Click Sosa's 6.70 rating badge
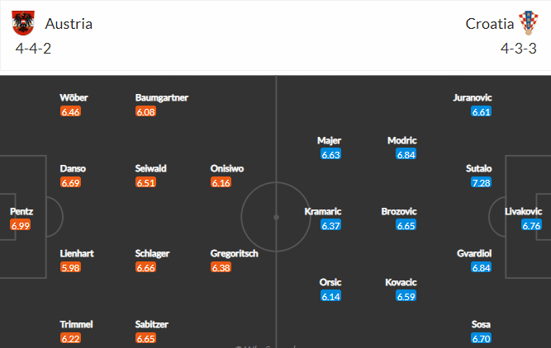This screenshot has height=348, width=551. click(481, 339)
